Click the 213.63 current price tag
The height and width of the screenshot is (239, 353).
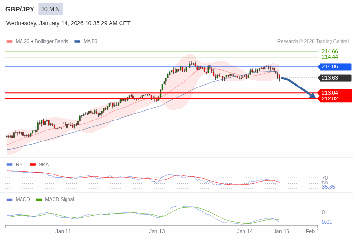[334, 78]
